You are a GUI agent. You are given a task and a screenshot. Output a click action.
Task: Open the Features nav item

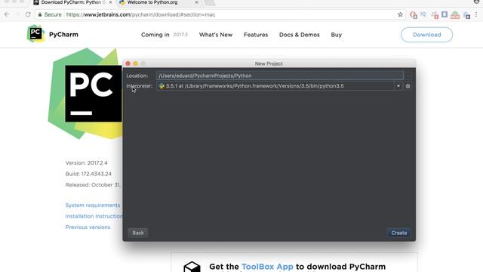[x=256, y=35]
